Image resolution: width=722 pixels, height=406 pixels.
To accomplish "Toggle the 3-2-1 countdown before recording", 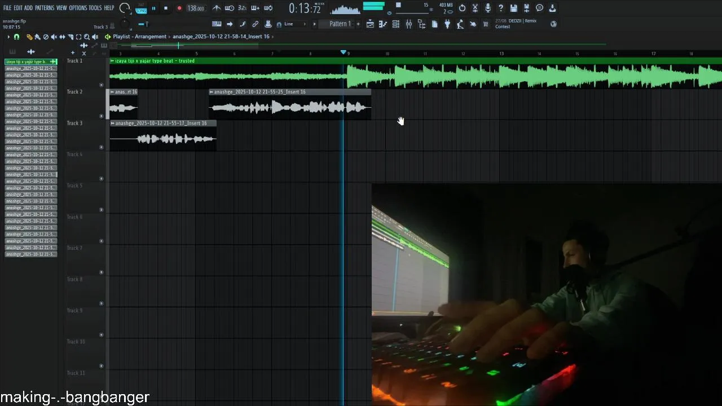I will coord(243,8).
